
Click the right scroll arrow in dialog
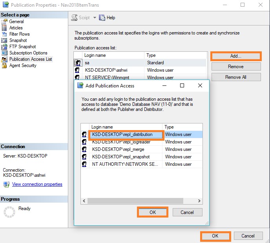point(200,201)
